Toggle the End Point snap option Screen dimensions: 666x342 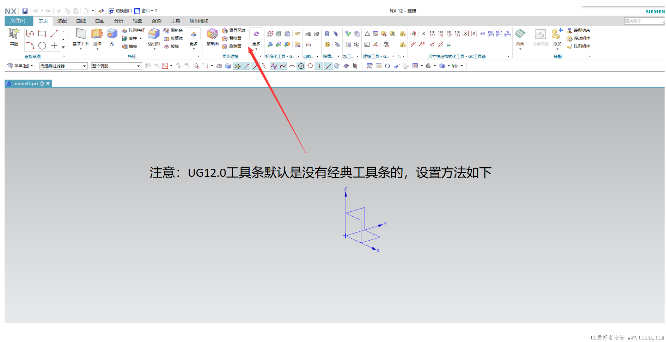(247, 66)
